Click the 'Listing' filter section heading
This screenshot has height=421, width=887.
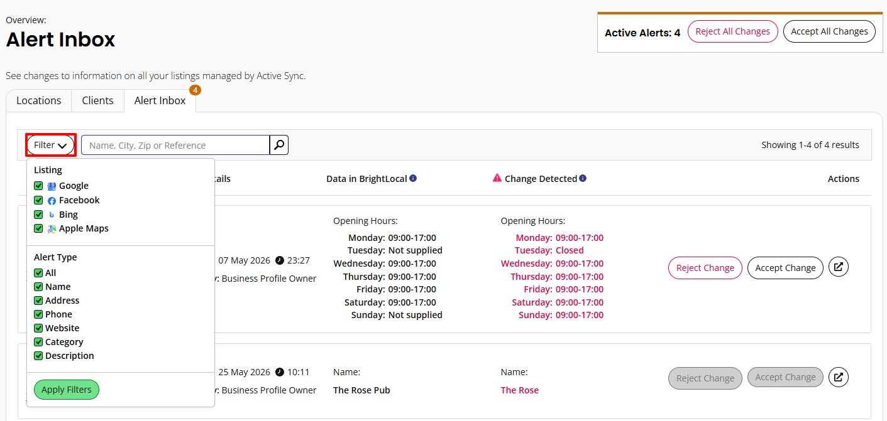point(48,170)
